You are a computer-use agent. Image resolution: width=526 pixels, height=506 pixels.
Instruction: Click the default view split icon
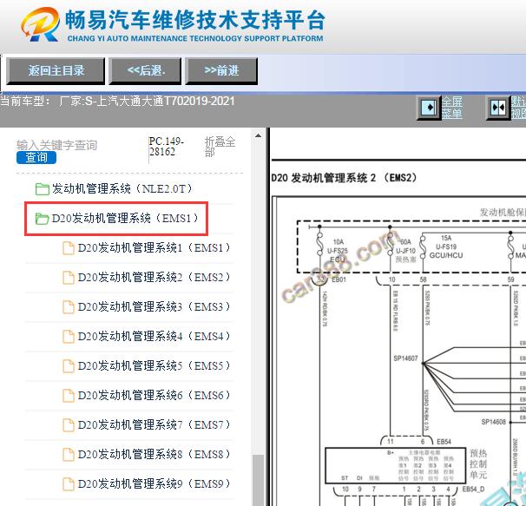(498, 108)
